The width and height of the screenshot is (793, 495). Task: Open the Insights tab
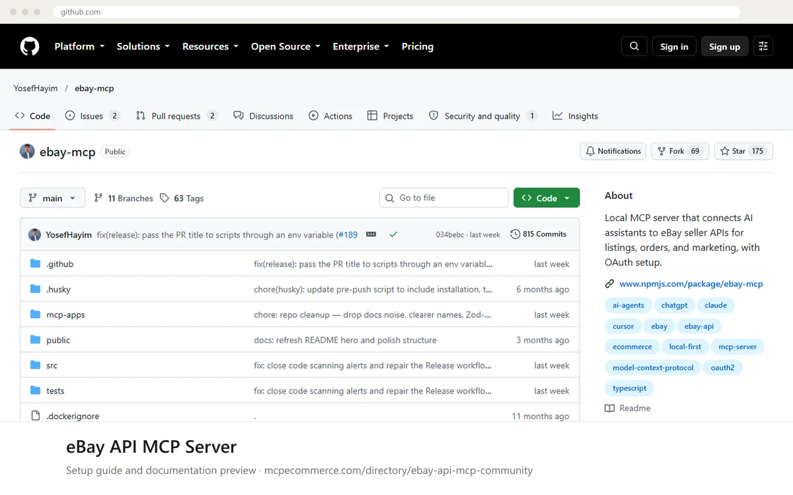click(576, 116)
